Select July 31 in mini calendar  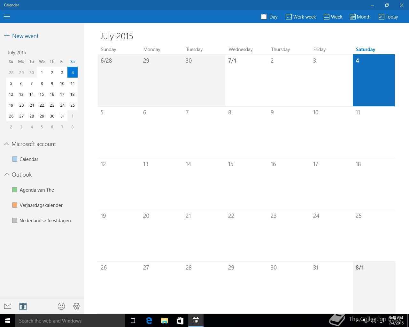pyautogui.click(x=62, y=116)
